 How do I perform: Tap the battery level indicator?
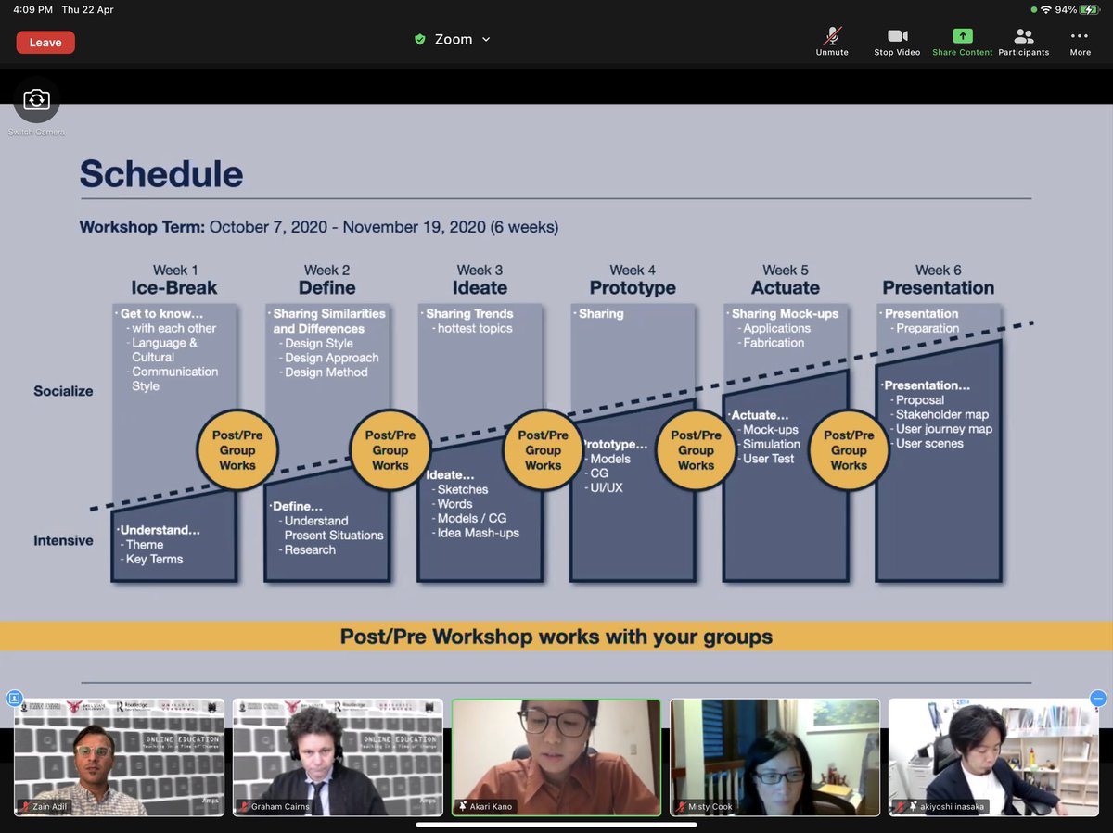1087,8
